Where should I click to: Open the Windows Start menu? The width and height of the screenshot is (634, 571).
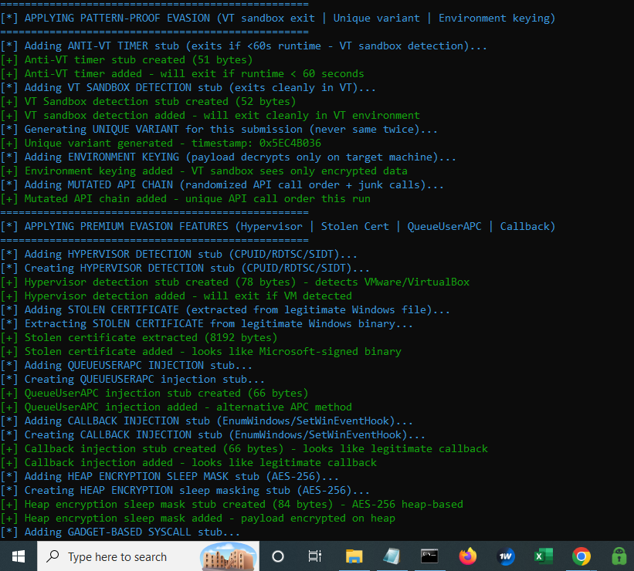19,556
